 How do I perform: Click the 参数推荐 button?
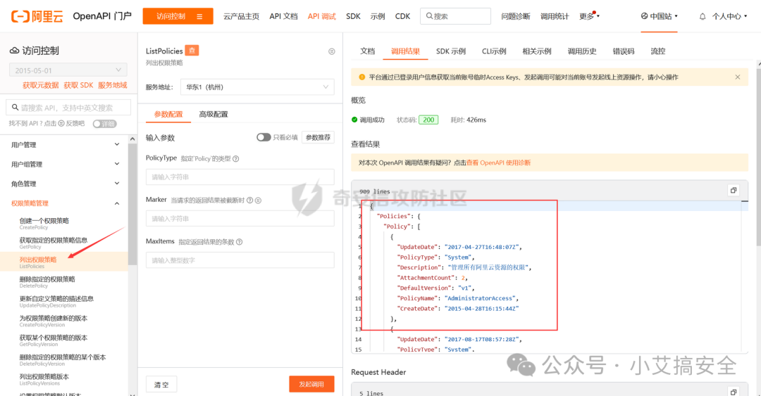coord(318,137)
